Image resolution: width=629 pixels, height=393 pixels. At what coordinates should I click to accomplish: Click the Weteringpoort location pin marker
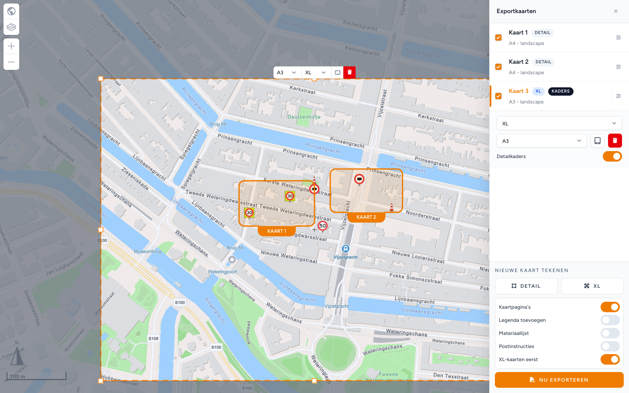click(x=232, y=260)
